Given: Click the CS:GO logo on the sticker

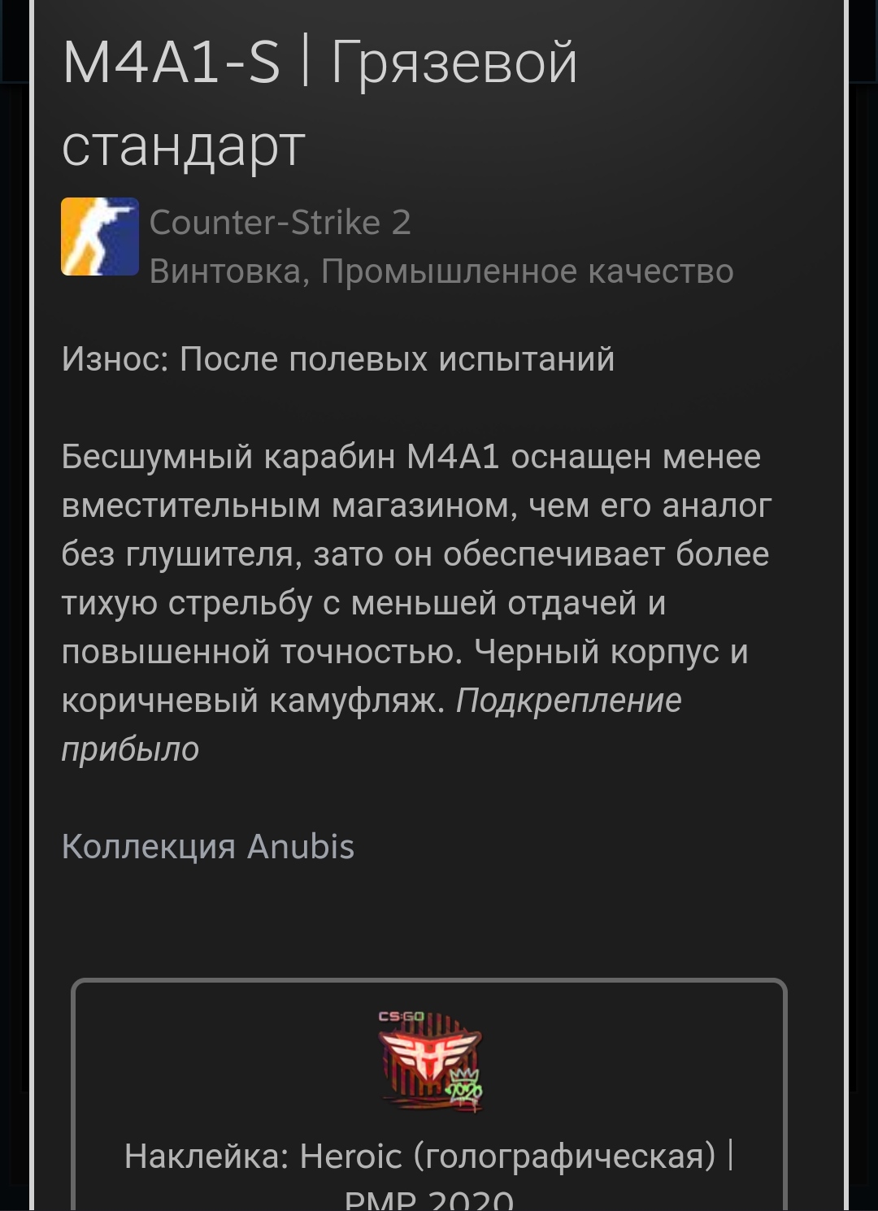Looking at the screenshot, I should click(x=402, y=1016).
